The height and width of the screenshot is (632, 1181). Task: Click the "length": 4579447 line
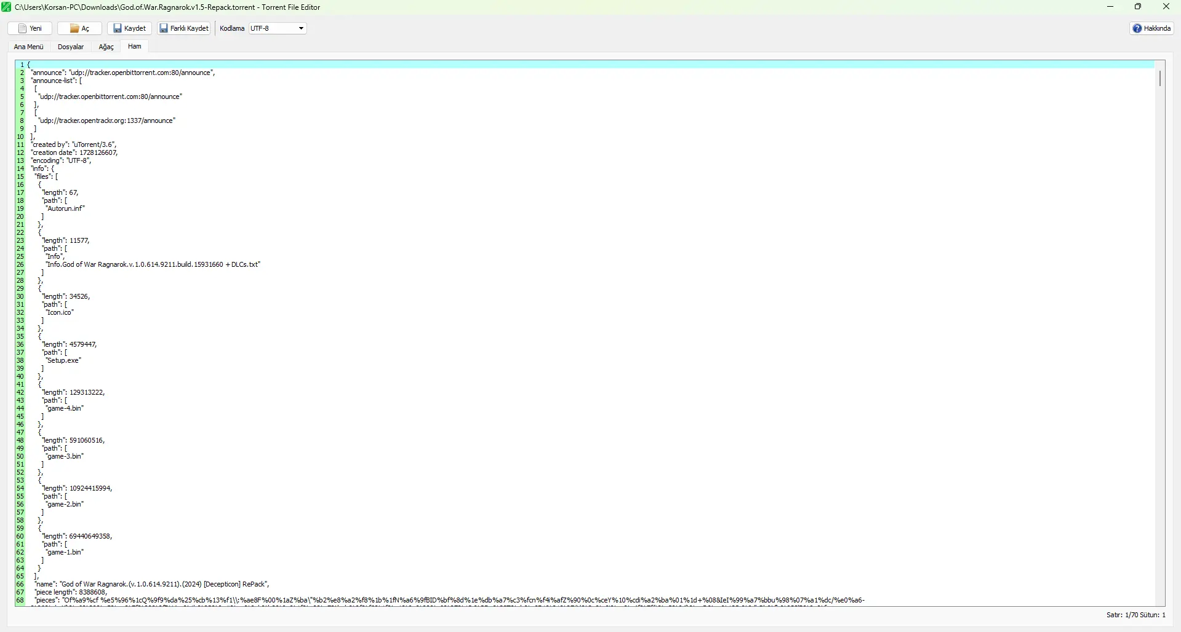(x=70, y=344)
